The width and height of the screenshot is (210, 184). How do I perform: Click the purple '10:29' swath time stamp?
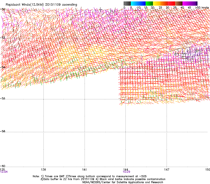pyautogui.click(x=127, y=172)
